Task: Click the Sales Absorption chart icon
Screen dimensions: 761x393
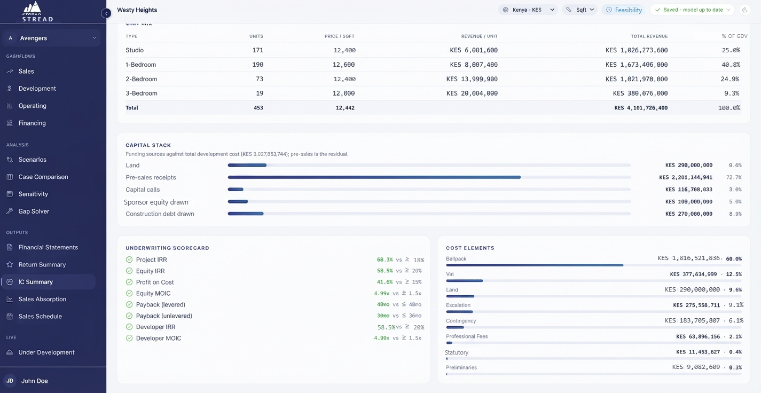Action: tap(10, 299)
